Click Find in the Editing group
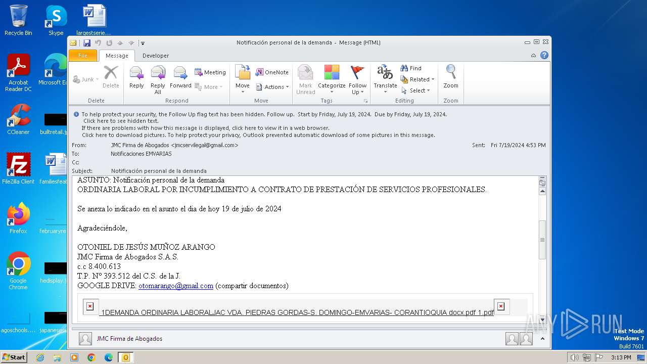Viewport: 647px width, 364px height. (x=411, y=68)
